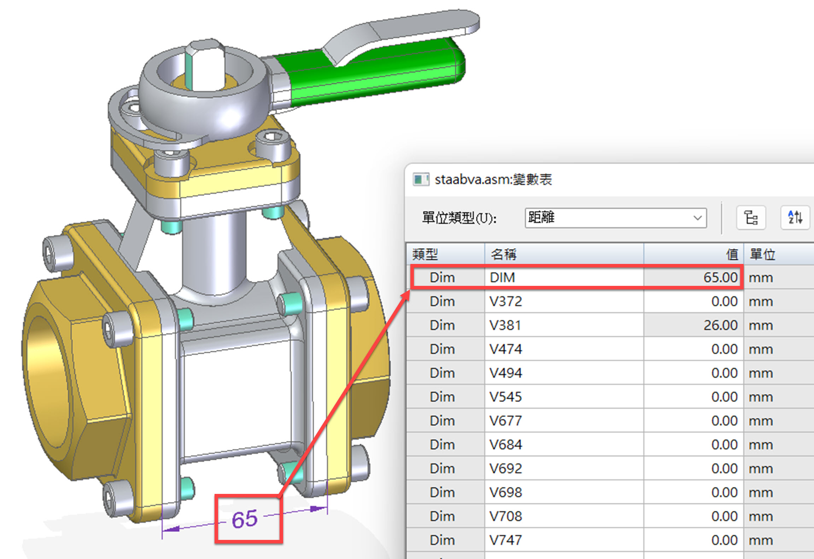The height and width of the screenshot is (559, 814).
Task: Select variable name V381
Action: point(564,325)
